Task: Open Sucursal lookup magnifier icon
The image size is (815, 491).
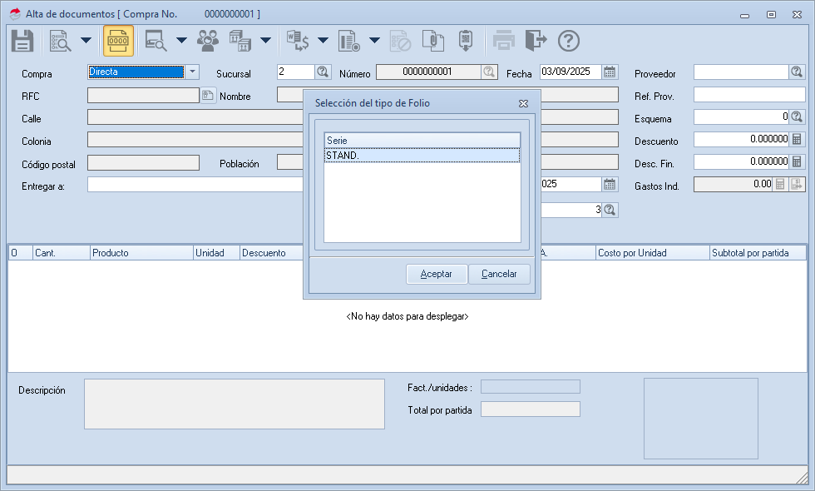Action: [x=323, y=72]
